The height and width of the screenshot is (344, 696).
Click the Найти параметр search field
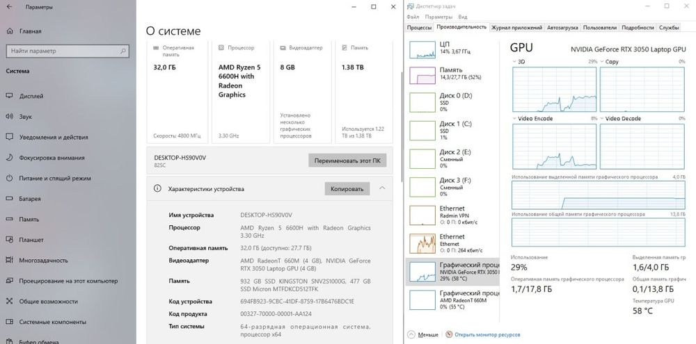tap(68, 51)
